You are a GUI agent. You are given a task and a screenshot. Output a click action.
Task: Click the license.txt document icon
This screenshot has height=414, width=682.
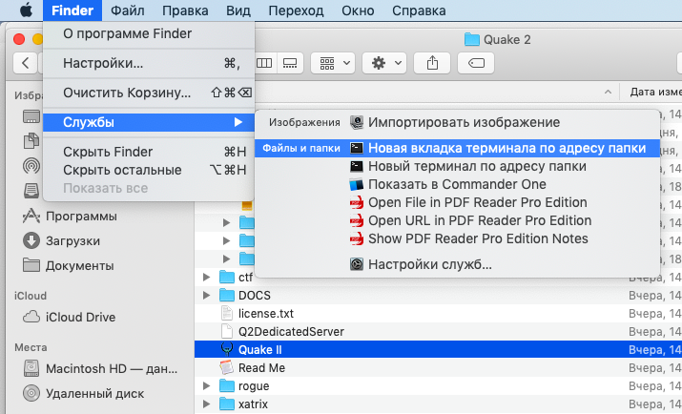tap(227, 314)
